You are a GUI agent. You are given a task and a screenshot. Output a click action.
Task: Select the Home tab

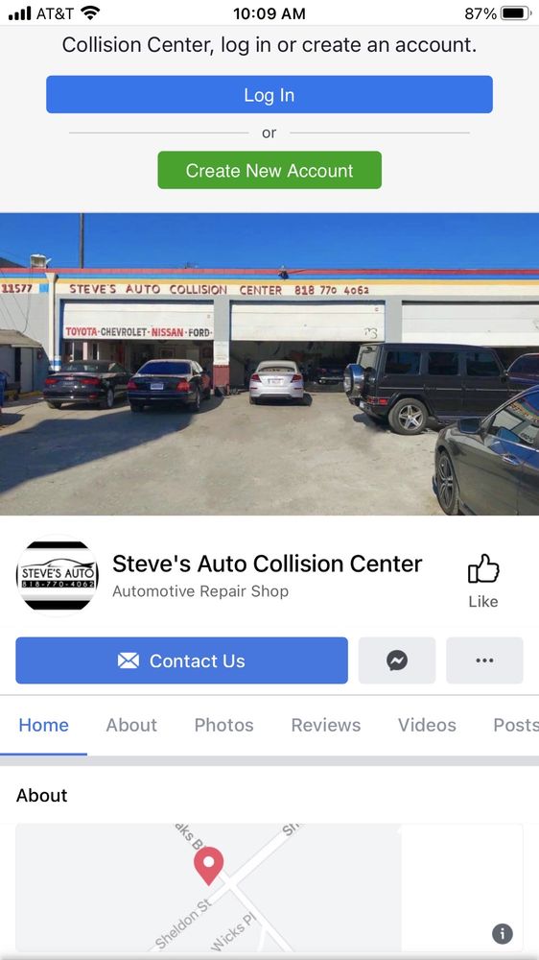[x=43, y=725]
